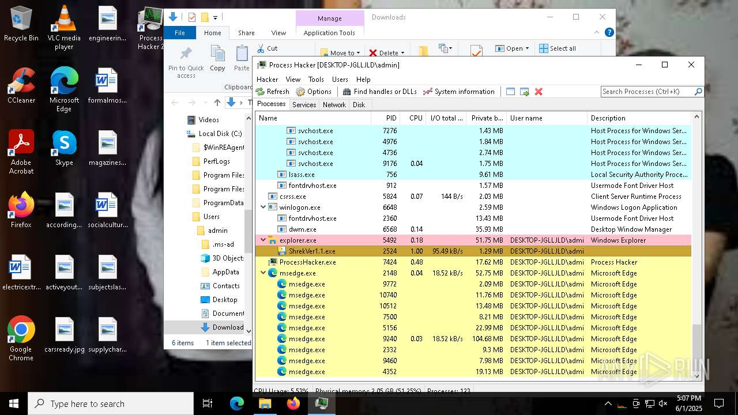This screenshot has width=738, height=415.
Task: Select the ShrekVer1.1.exe process row
Action: click(473, 251)
